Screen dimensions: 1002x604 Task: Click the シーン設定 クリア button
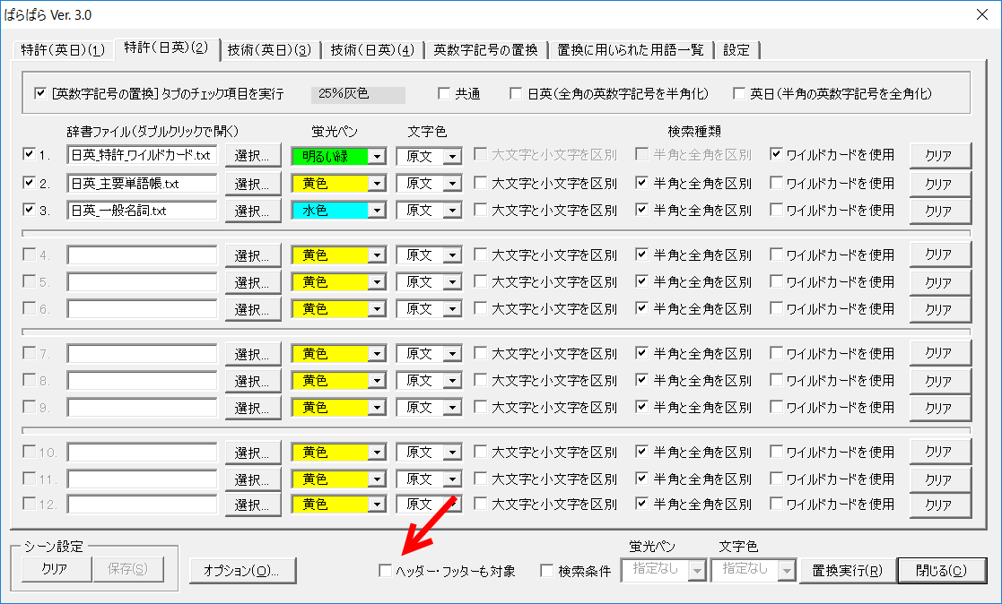click(x=54, y=569)
